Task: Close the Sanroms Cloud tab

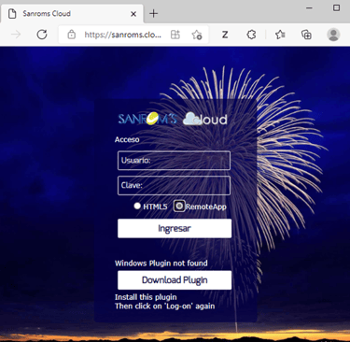Action: (133, 14)
